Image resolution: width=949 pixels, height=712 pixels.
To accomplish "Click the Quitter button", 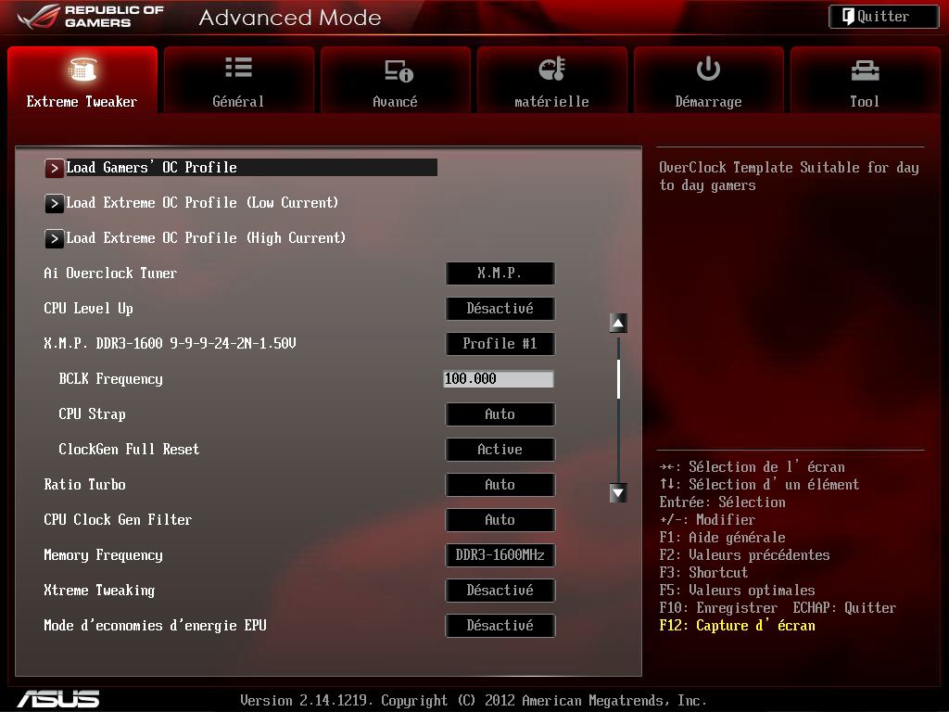I will pyautogui.click(x=883, y=17).
